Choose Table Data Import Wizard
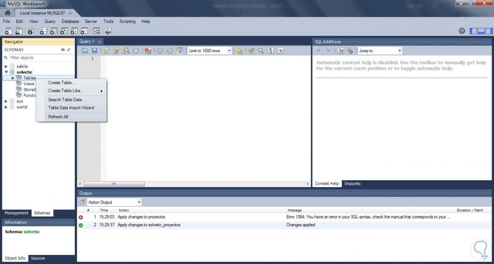This screenshot has width=494, height=264. pyautogui.click(x=71, y=108)
